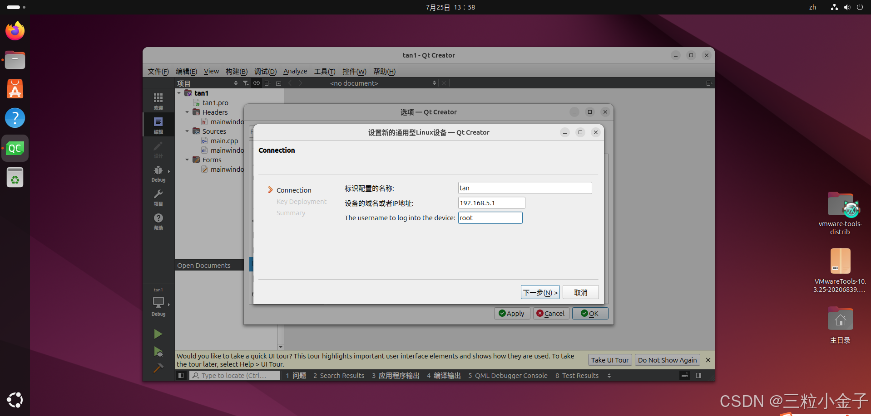
Task: Open the 主目录 home desktop folder
Action: click(840, 325)
